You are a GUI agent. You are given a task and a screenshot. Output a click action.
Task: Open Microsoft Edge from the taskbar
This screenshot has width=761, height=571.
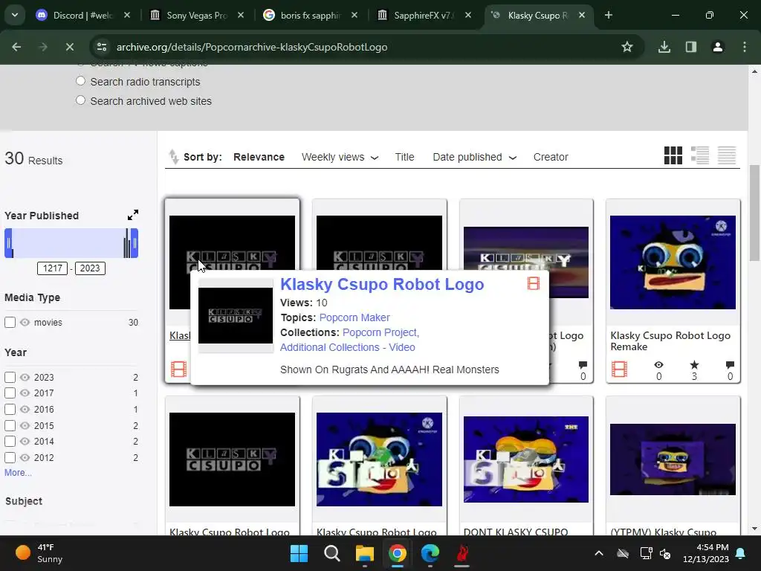tap(430, 553)
